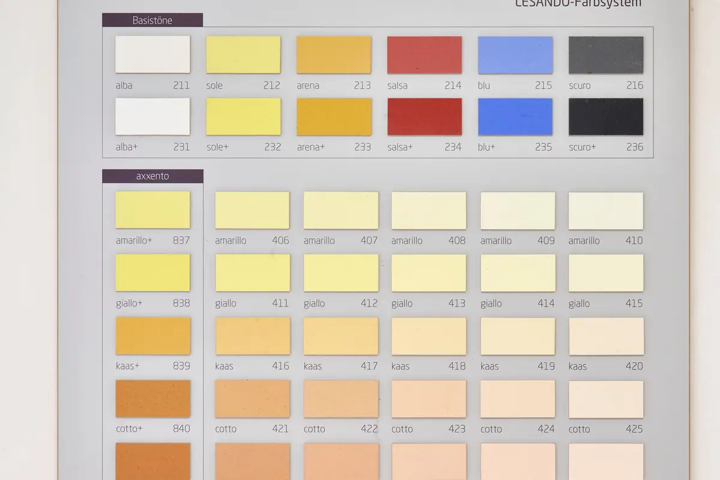
Task: Pick the cotto 423 swatch
Action: tap(429, 399)
